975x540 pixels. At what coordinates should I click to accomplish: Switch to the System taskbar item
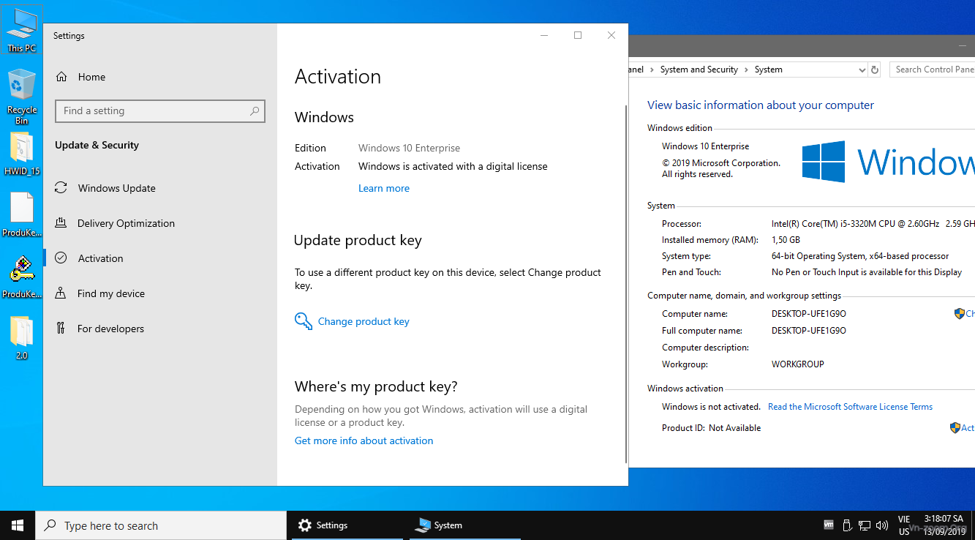[x=464, y=525]
